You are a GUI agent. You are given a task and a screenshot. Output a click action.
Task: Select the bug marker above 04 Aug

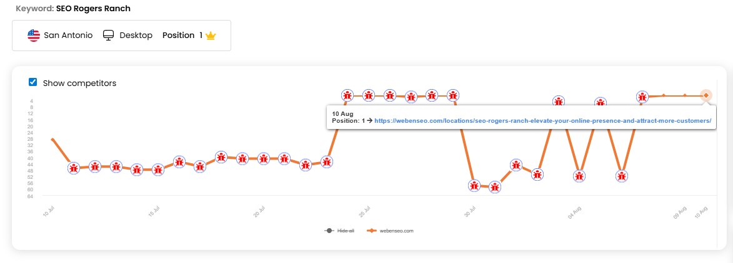[x=579, y=176]
